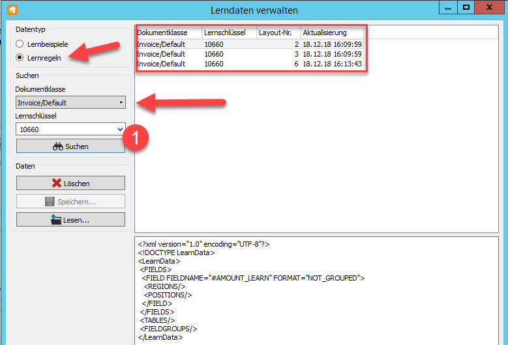Viewport: 508px width, 345px height.
Task: Select the row with Layout-Nr. 2
Action: coord(251,44)
